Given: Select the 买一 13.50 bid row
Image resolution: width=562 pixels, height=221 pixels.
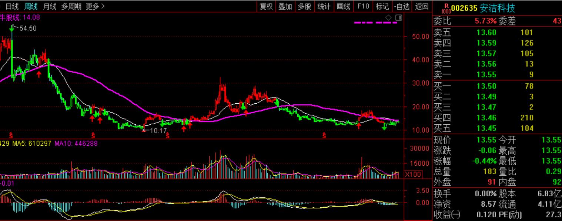Looking at the screenshot, I should pos(497,86).
